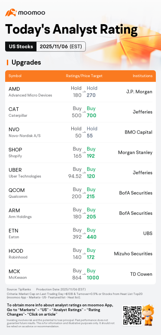Click Morgan Stanley institution name
This screenshot has height=335, width=161.
(x=135, y=153)
